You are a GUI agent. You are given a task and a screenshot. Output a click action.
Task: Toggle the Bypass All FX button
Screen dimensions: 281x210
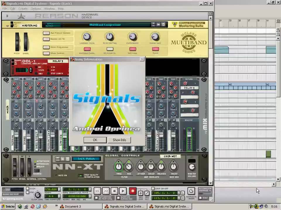tap(46, 39)
